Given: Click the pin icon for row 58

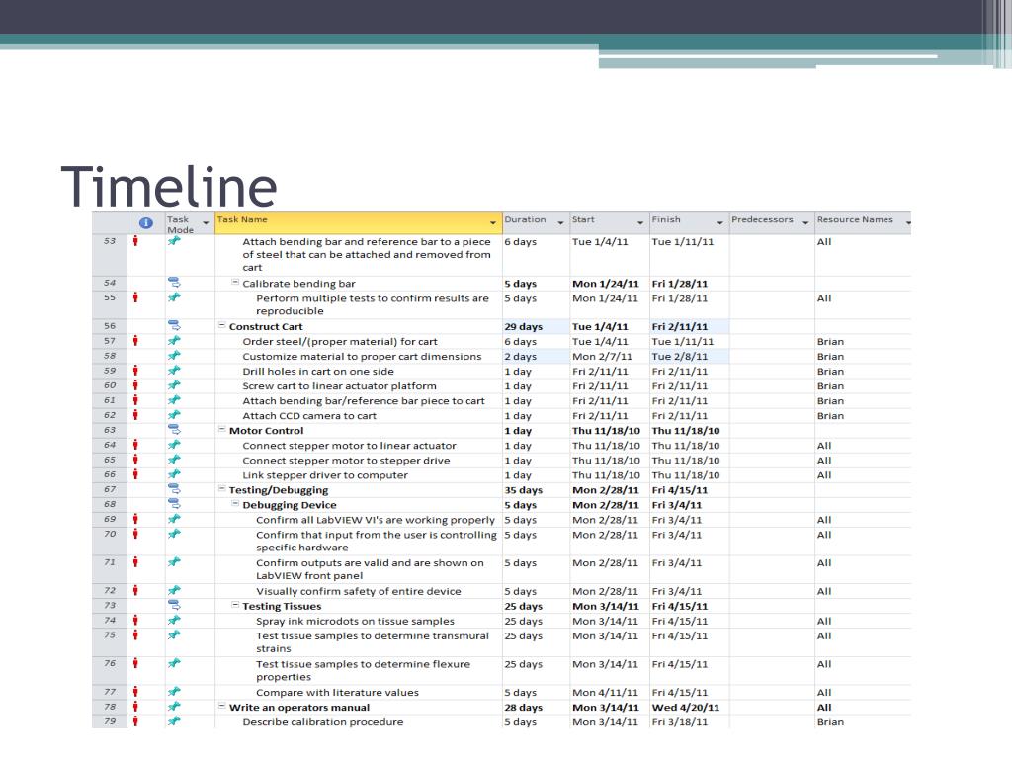Looking at the screenshot, I should coord(174,355).
